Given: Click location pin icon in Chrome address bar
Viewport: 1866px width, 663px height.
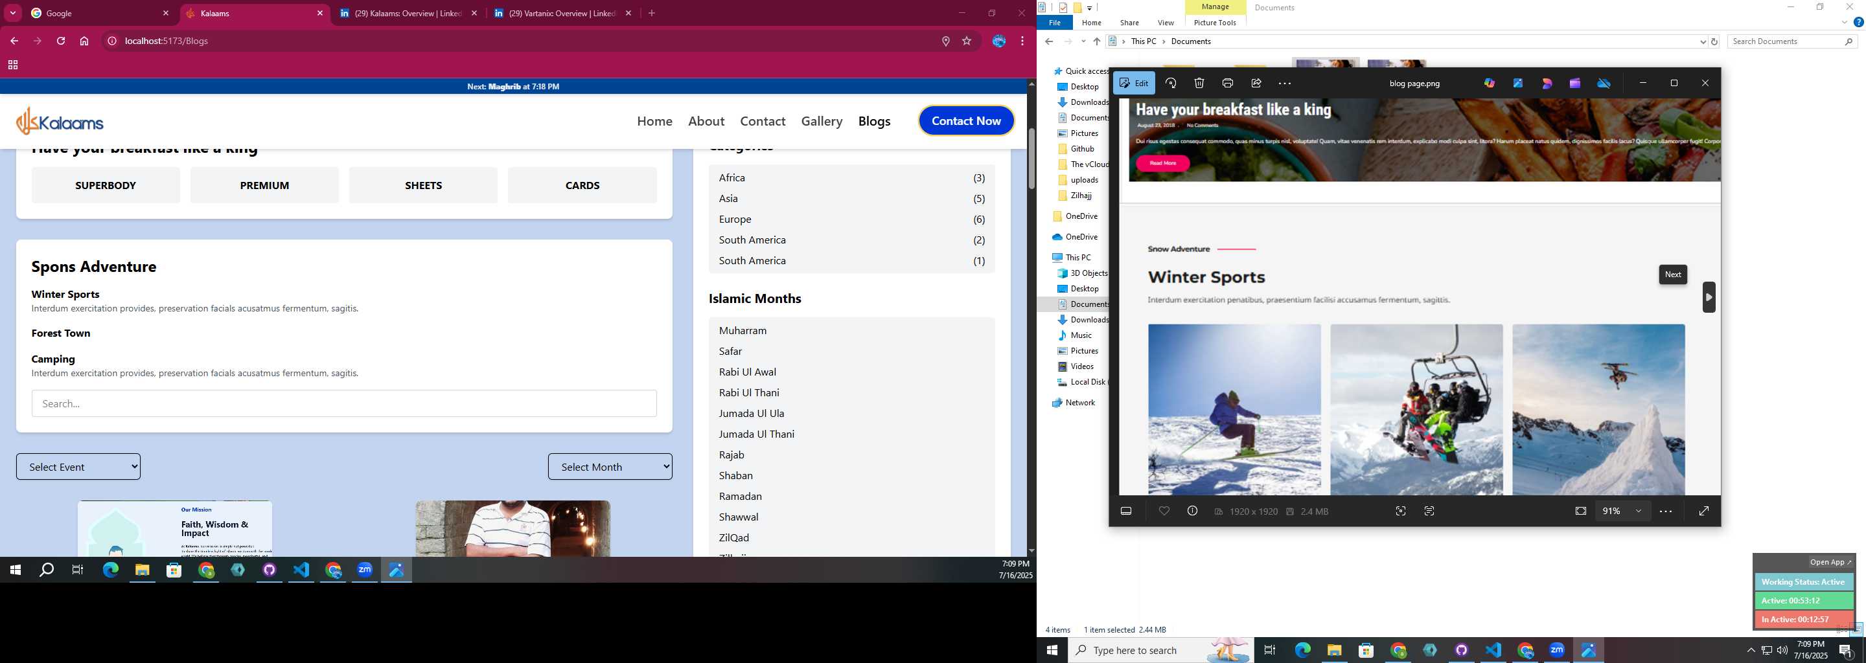Looking at the screenshot, I should [x=945, y=41].
